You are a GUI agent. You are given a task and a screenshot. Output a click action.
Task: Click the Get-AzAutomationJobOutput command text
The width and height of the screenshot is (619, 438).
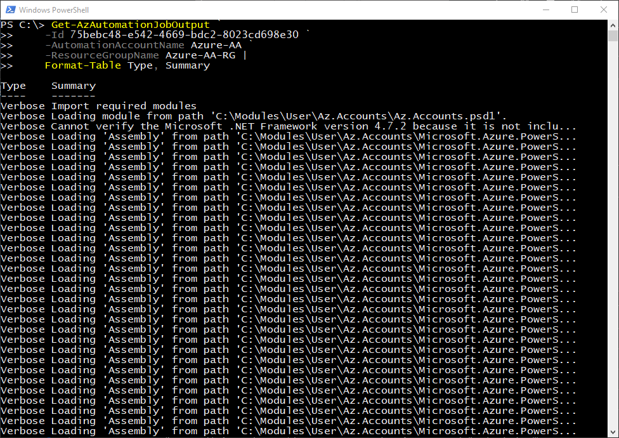tap(130, 25)
